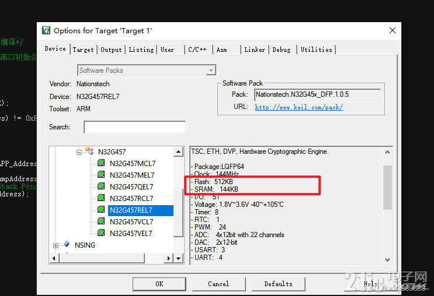Click the Pack name text field
434x296 pixels.
[318, 95]
